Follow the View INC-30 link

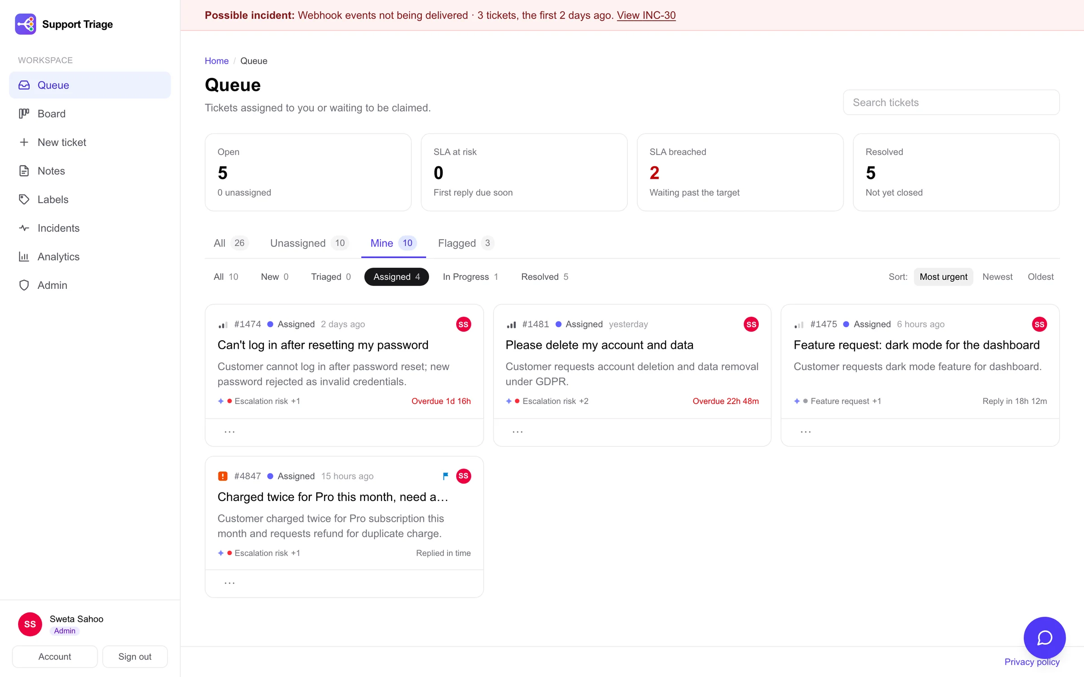[646, 15]
